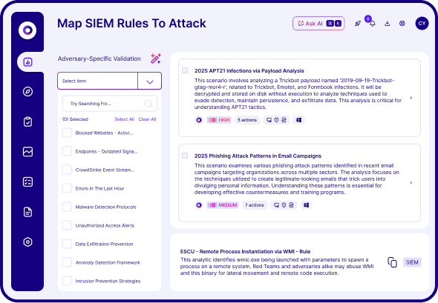Viewport: 438px width, 303px height.
Task: Tick the Unauthorized Access Alerts checkbox
Action: coord(67,225)
